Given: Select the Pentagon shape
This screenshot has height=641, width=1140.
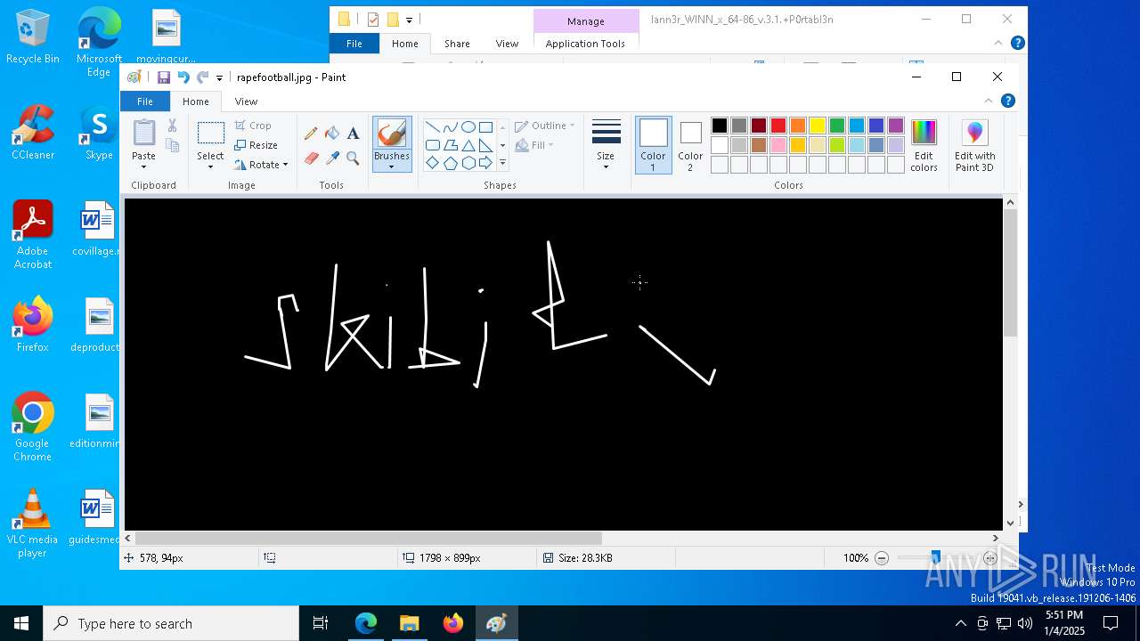Looking at the screenshot, I should [451, 163].
